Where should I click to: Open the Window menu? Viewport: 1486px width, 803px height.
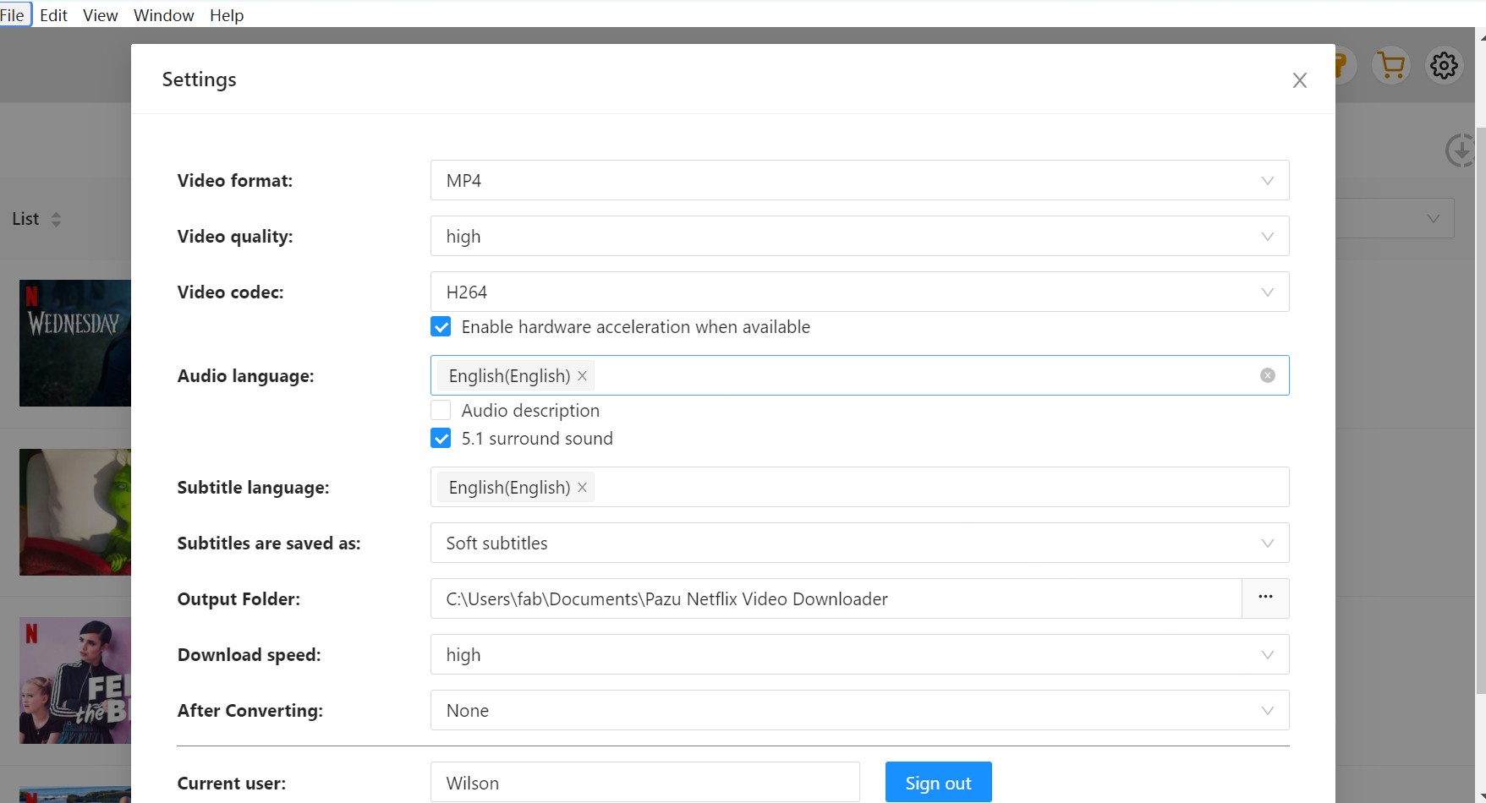point(164,15)
